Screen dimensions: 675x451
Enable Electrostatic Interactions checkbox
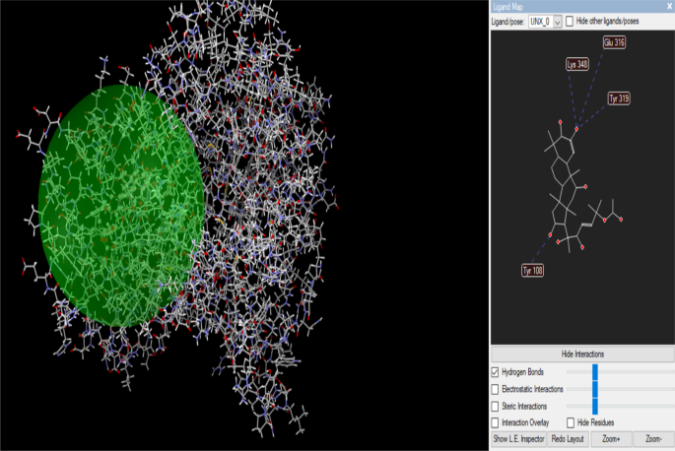coord(496,389)
